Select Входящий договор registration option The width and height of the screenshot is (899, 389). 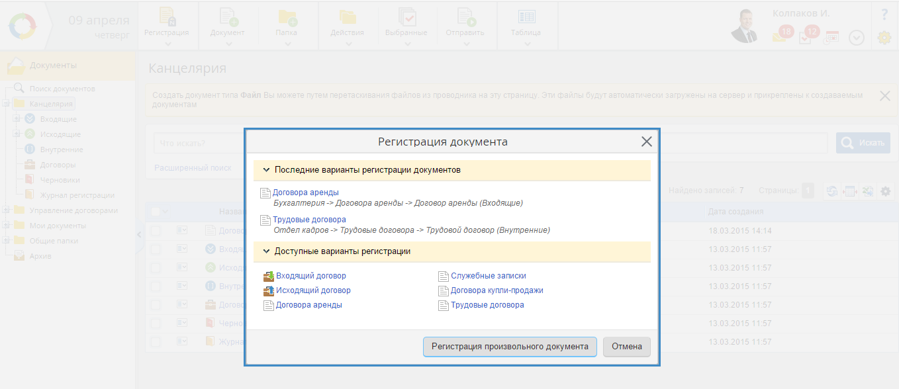point(310,276)
